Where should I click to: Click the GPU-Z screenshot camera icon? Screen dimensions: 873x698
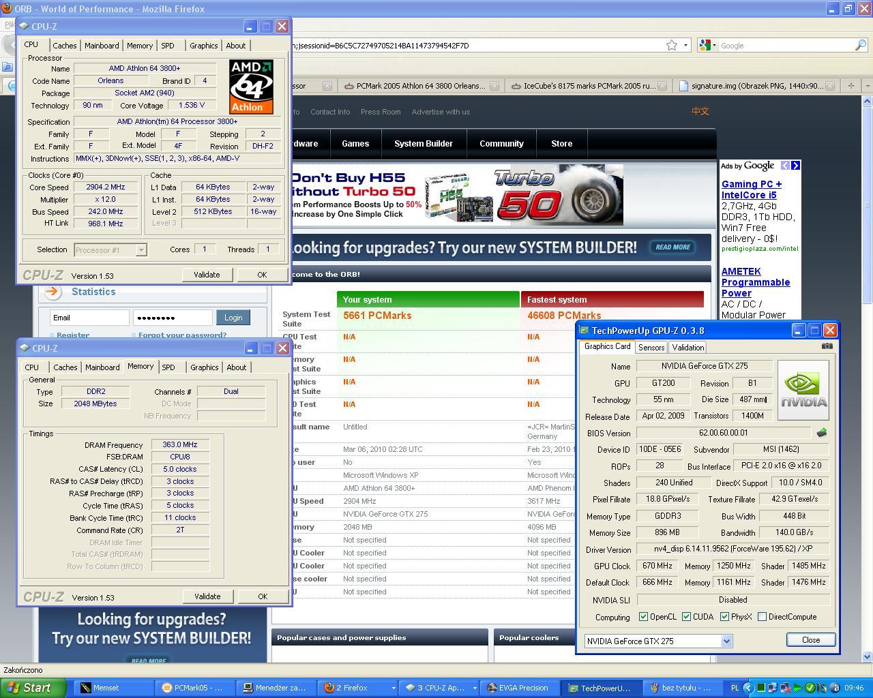[827, 346]
